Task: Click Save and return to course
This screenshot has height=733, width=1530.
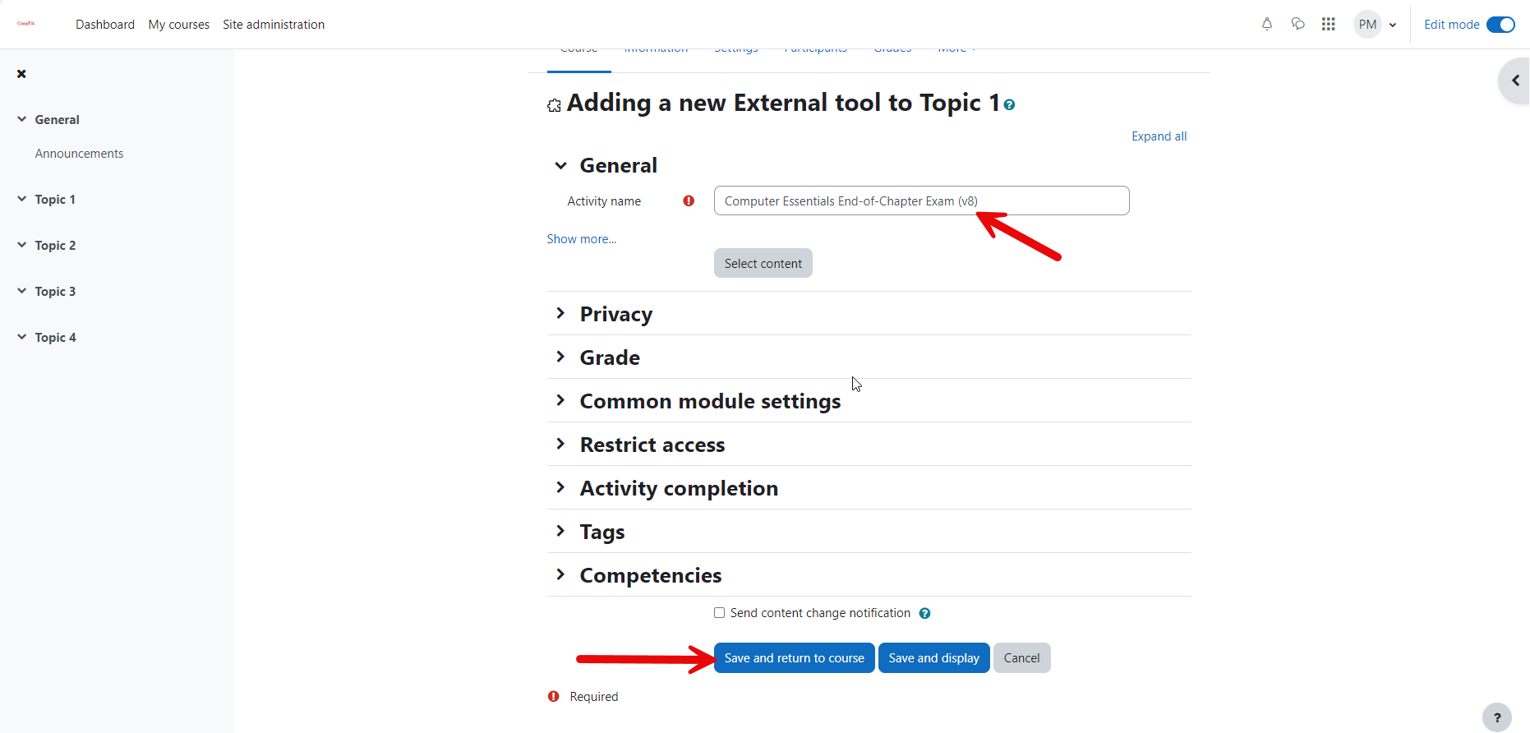Action: (x=794, y=658)
